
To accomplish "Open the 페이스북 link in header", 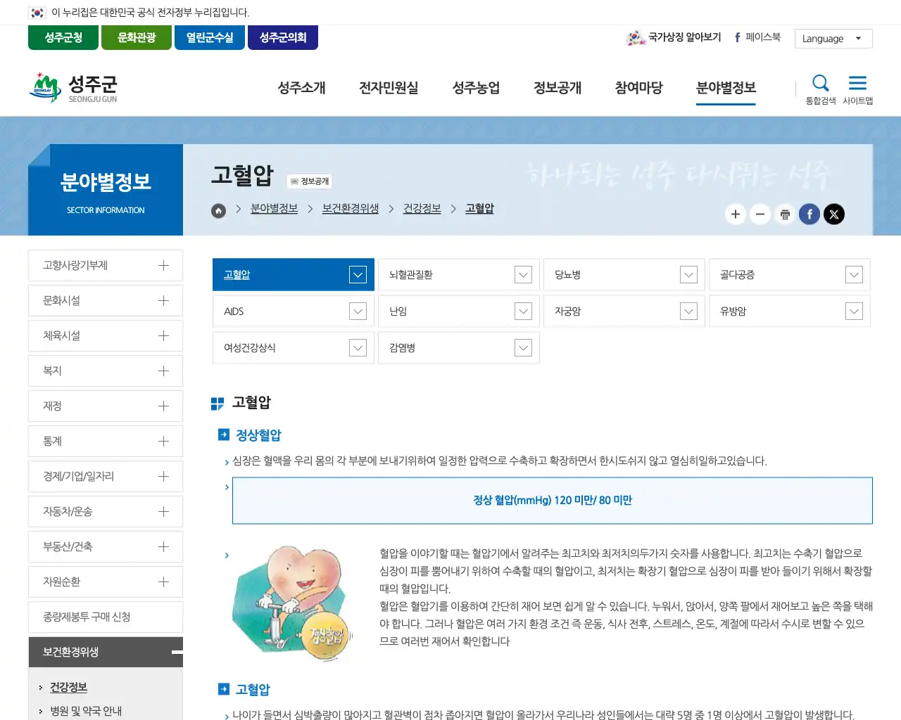I will [757, 37].
